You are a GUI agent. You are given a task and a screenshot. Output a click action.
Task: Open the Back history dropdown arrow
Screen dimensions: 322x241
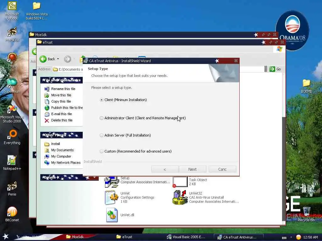pos(58,59)
